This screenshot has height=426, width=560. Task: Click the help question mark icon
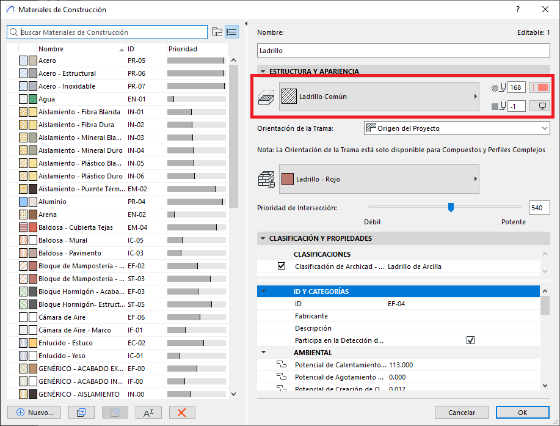tap(518, 10)
